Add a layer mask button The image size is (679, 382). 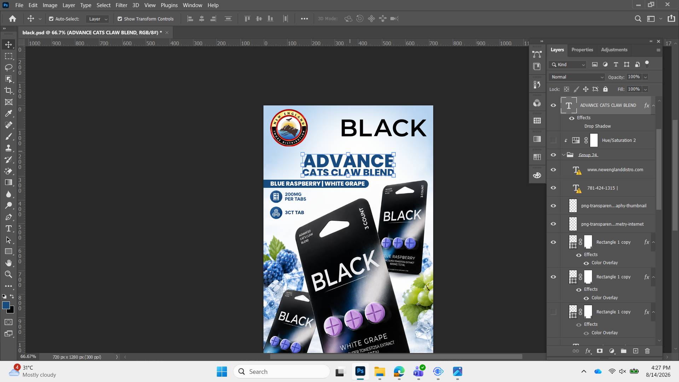[600, 351]
